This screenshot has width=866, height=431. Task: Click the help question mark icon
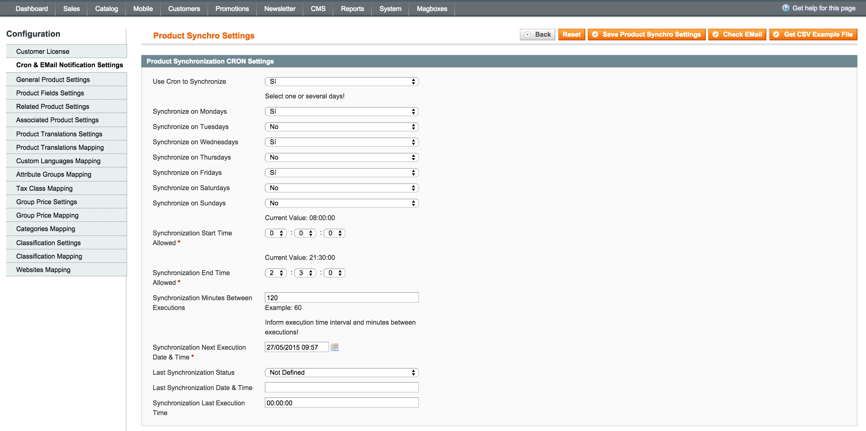point(785,8)
